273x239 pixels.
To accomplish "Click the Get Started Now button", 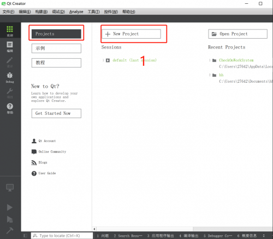I will coord(56,113).
